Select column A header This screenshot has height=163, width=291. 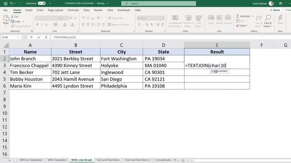pyautogui.click(x=30, y=45)
